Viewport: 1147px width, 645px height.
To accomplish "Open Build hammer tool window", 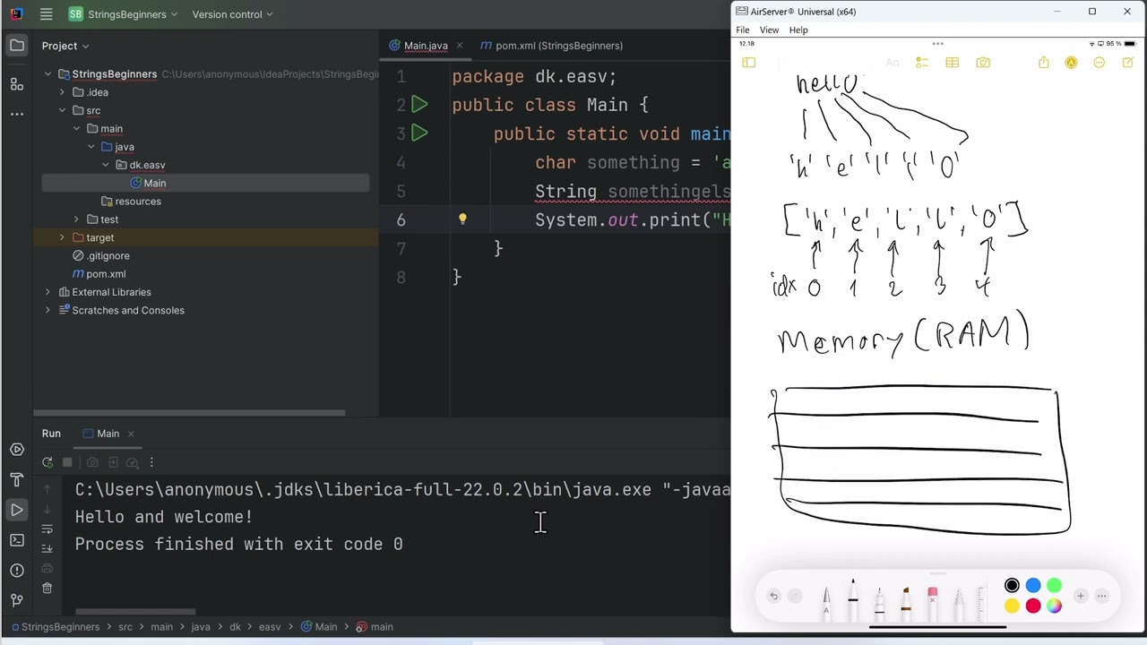I will click(x=17, y=480).
